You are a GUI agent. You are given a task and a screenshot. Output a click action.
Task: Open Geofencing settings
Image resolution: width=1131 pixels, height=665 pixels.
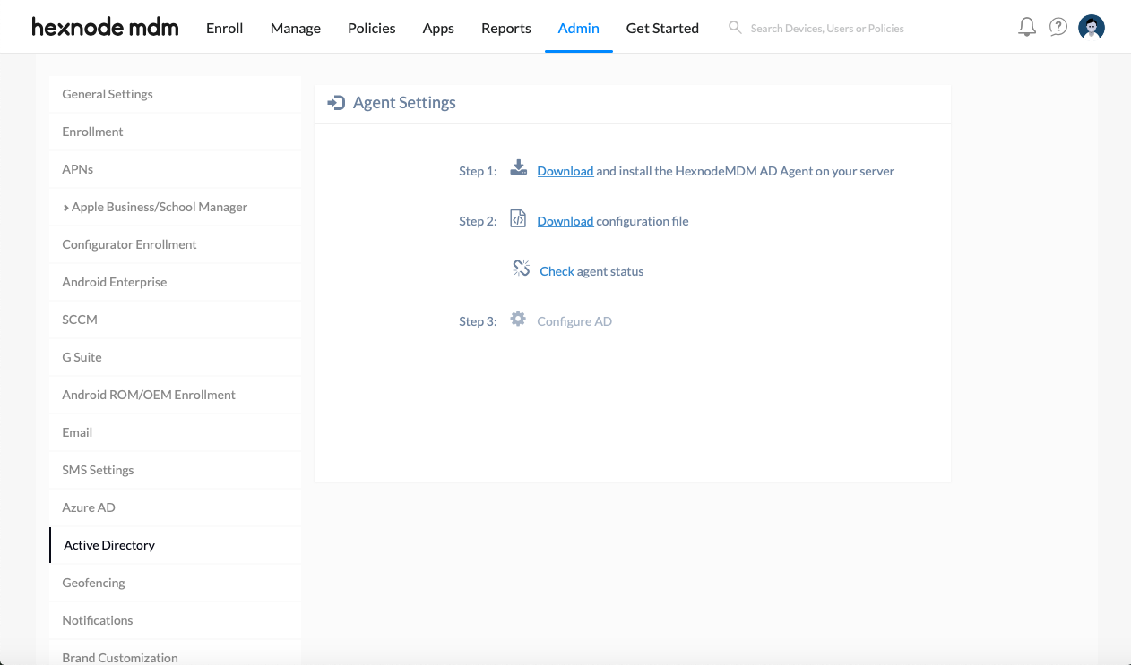pyautogui.click(x=176, y=583)
